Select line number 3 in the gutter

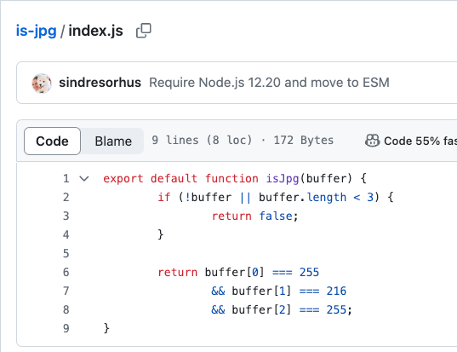click(x=66, y=216)
